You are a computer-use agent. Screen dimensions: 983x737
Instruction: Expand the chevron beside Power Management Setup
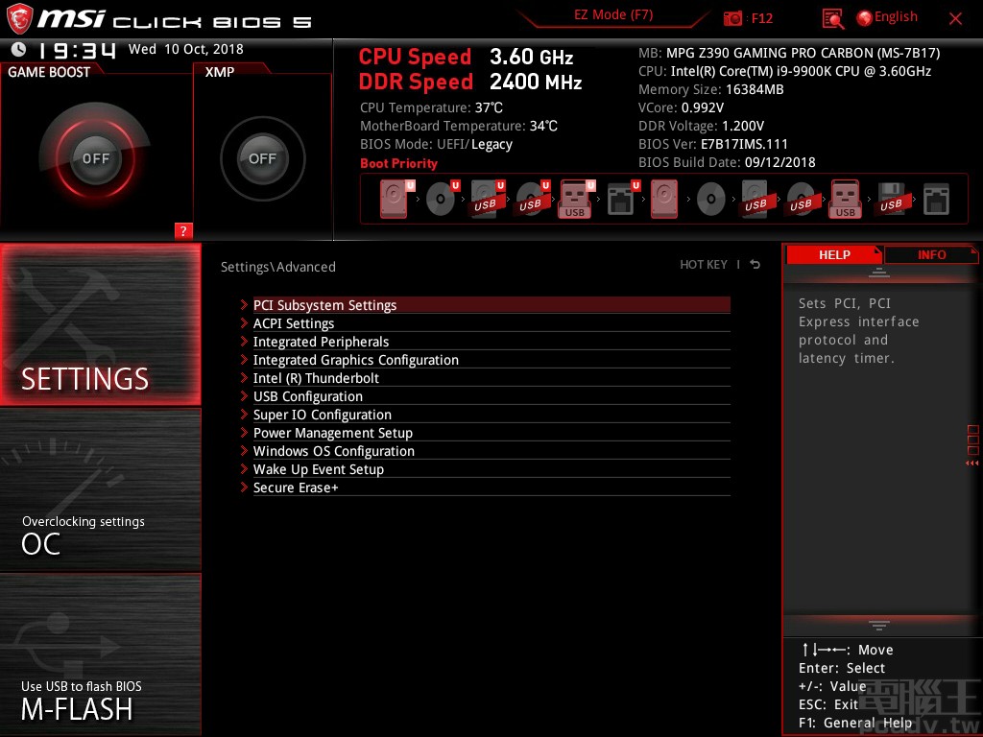click(x=244, y=432)
